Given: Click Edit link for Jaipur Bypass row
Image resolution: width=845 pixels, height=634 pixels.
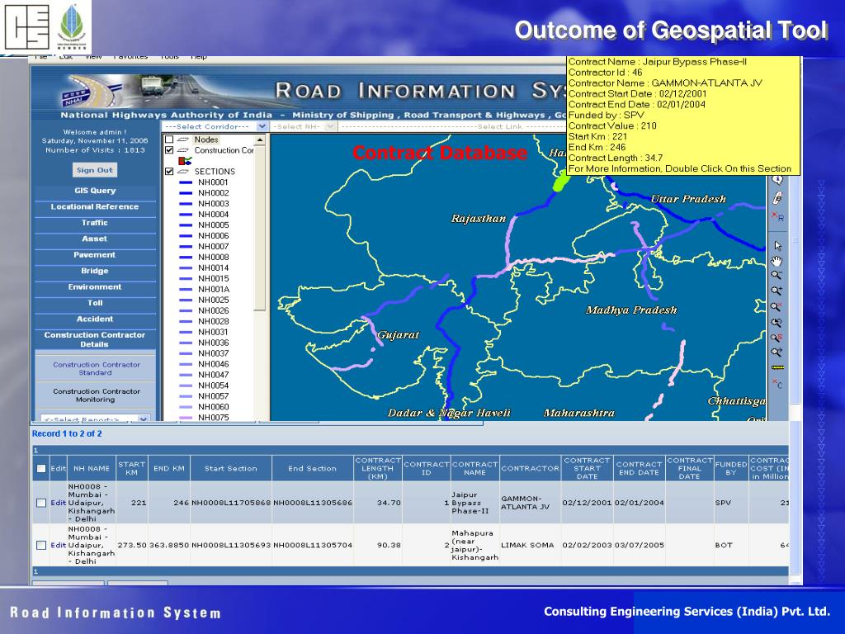Looking at the screenshot, I should [x=58, y=503].
